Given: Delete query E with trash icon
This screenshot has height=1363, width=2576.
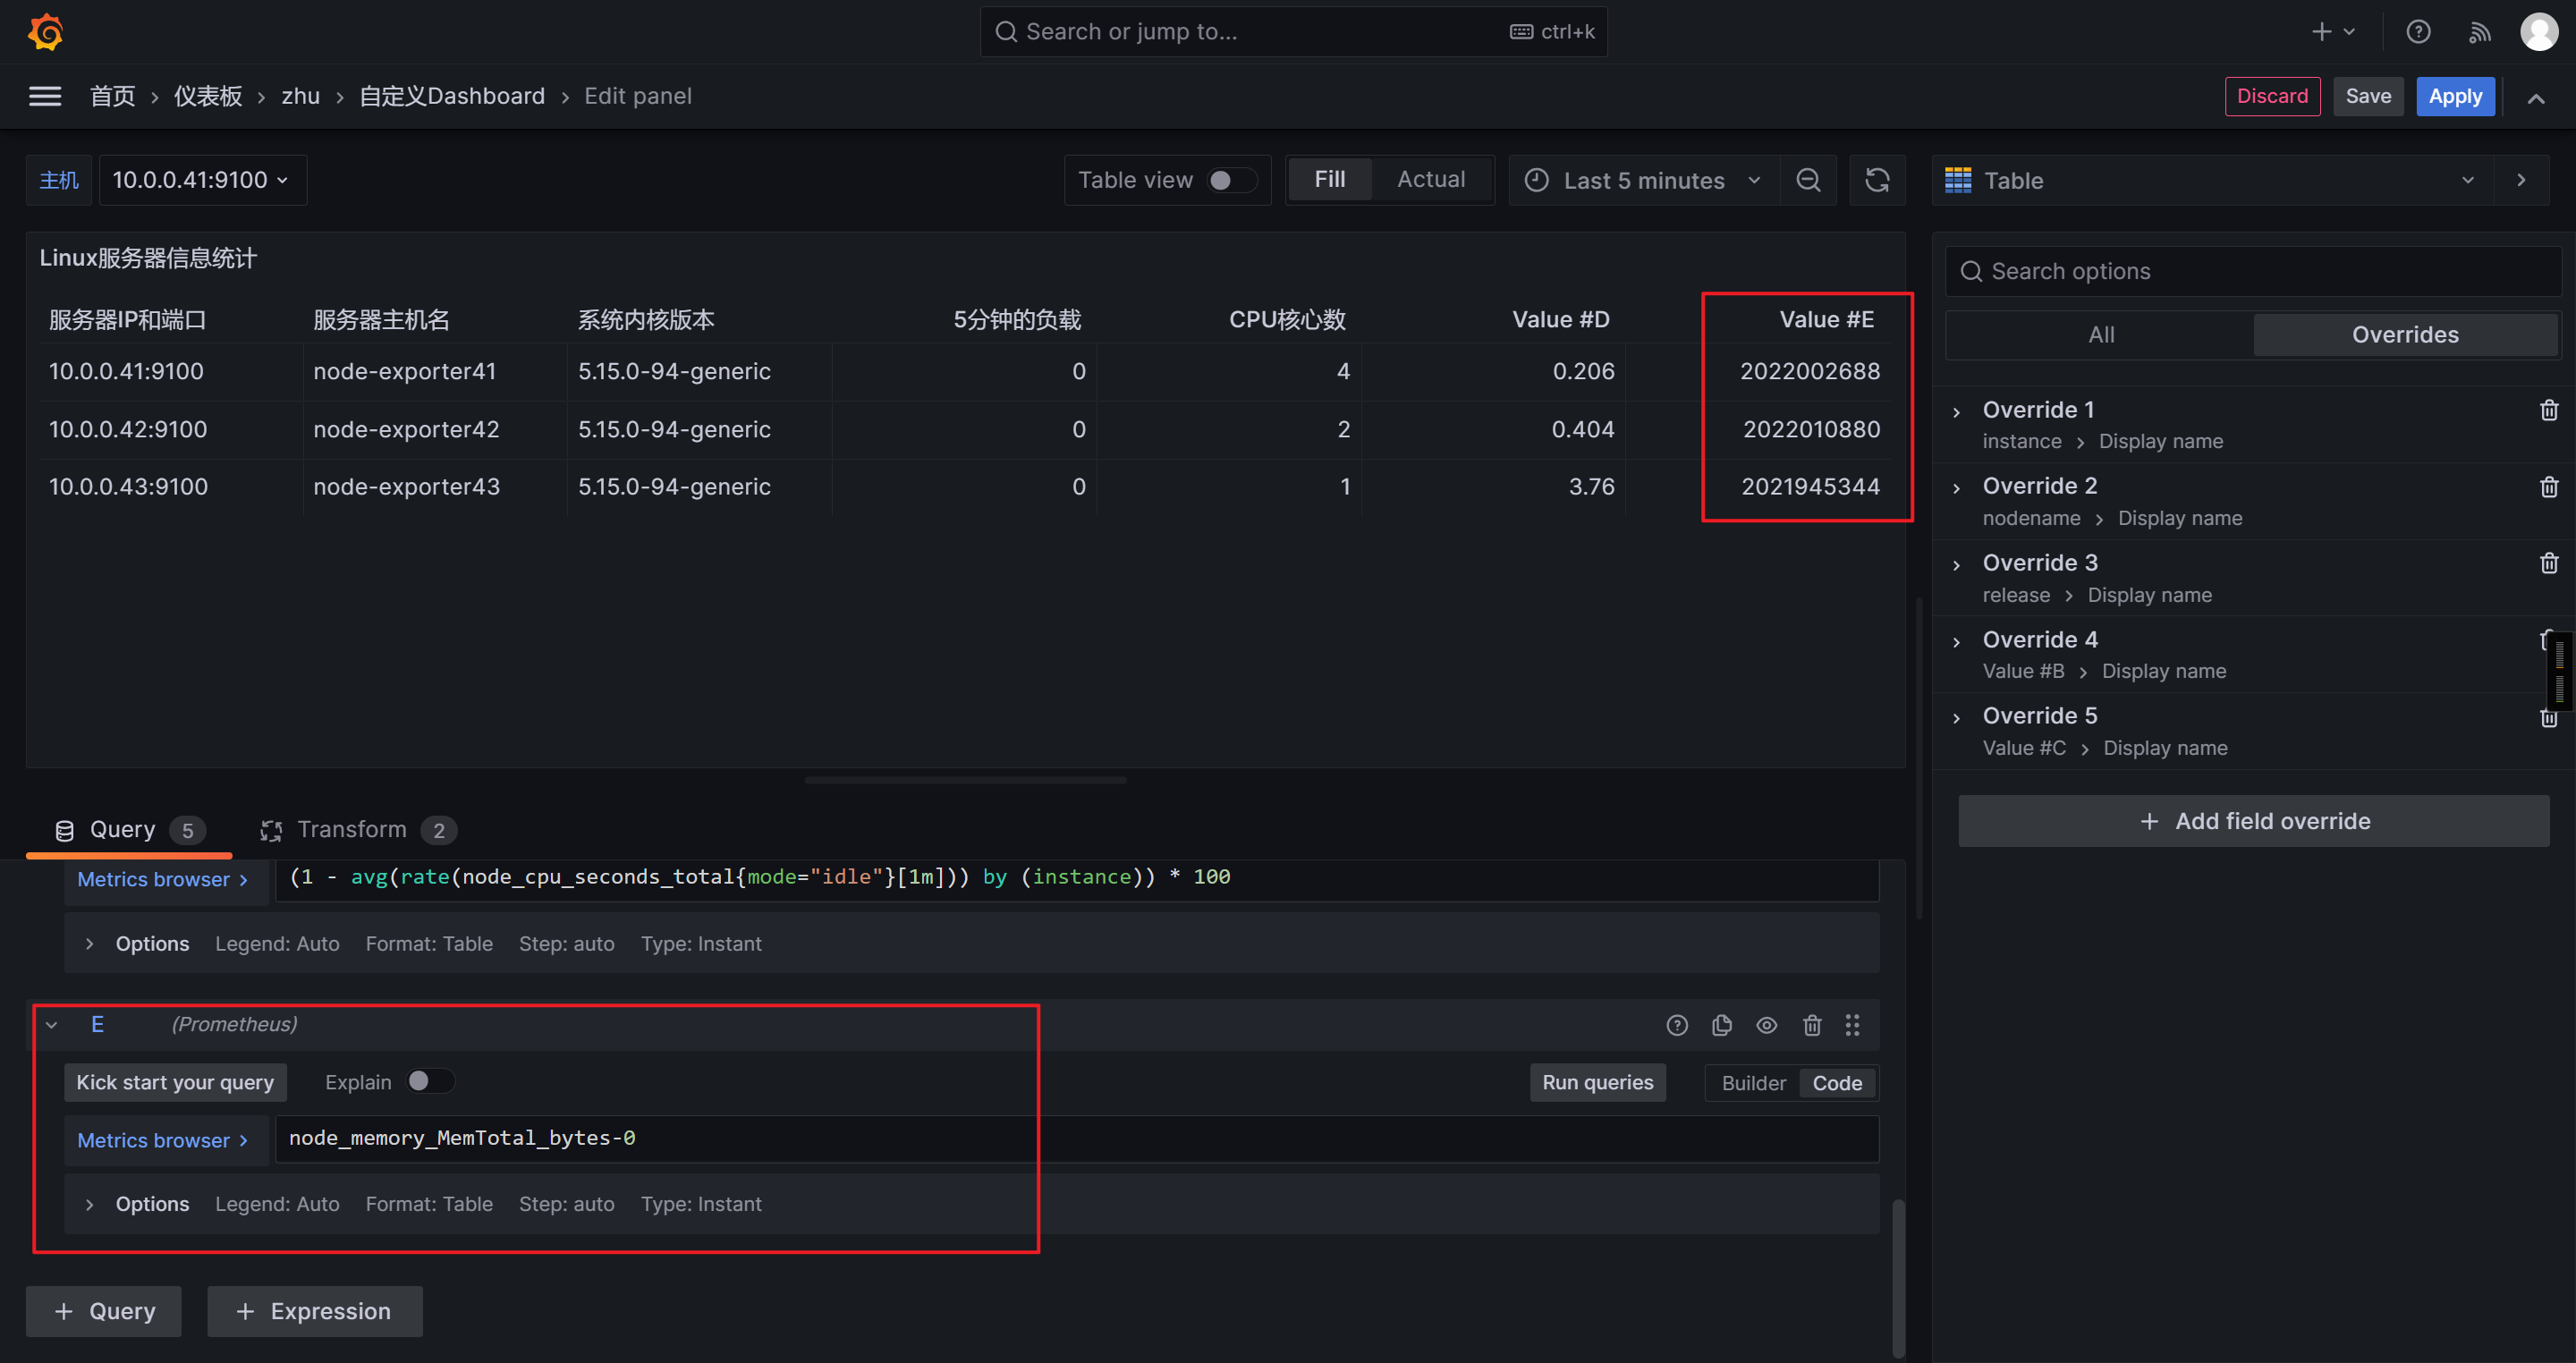Looking at the screenshot, I should point(1811,1025).
